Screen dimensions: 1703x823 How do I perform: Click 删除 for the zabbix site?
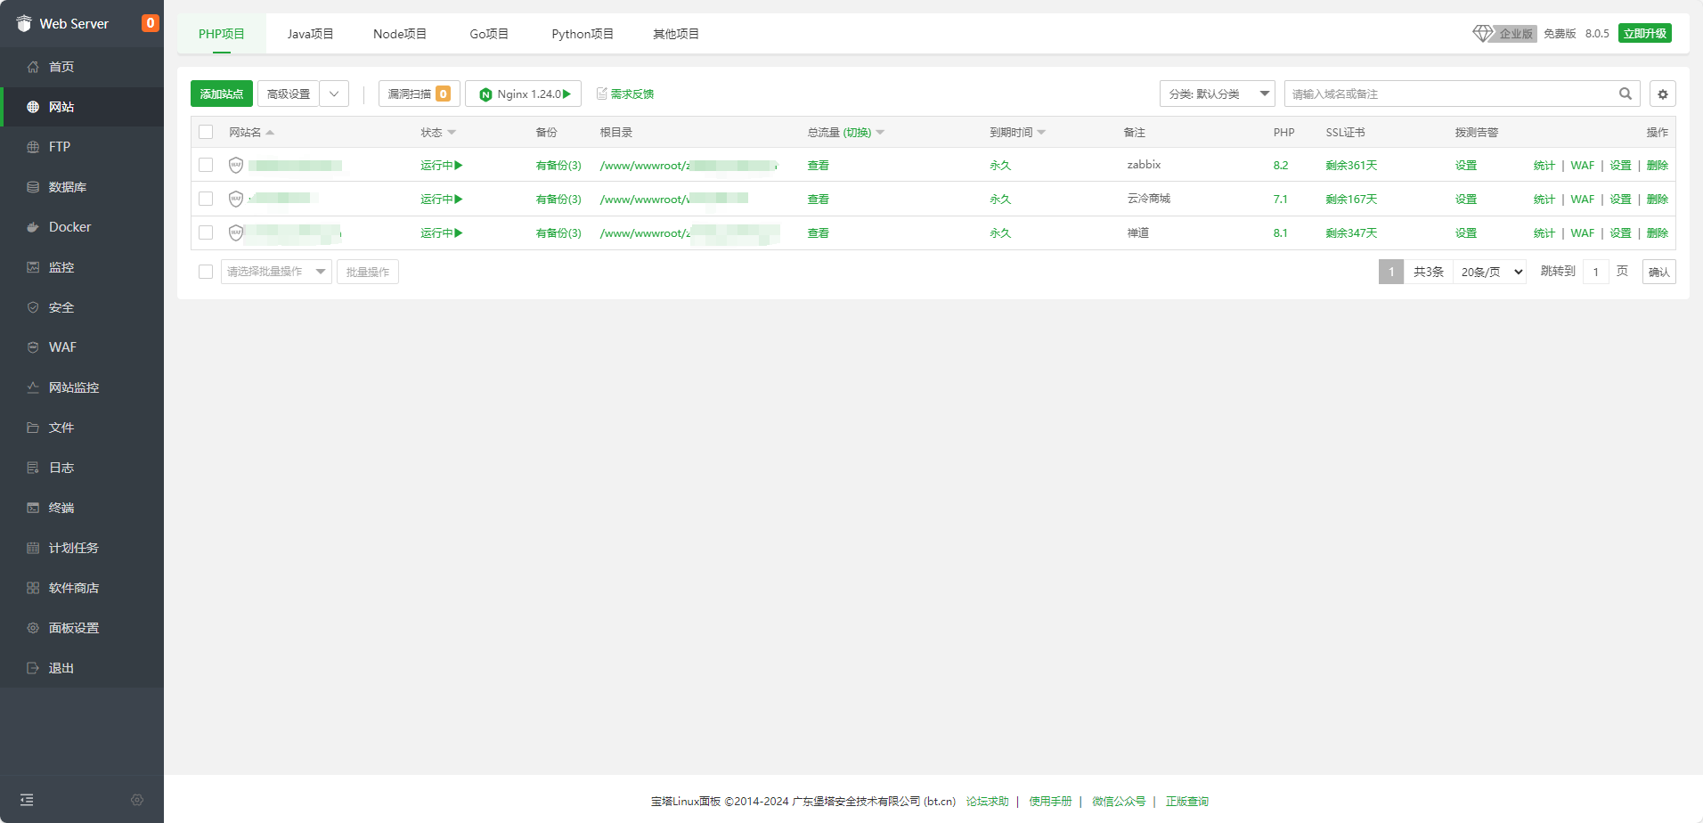pos(1658,166)
